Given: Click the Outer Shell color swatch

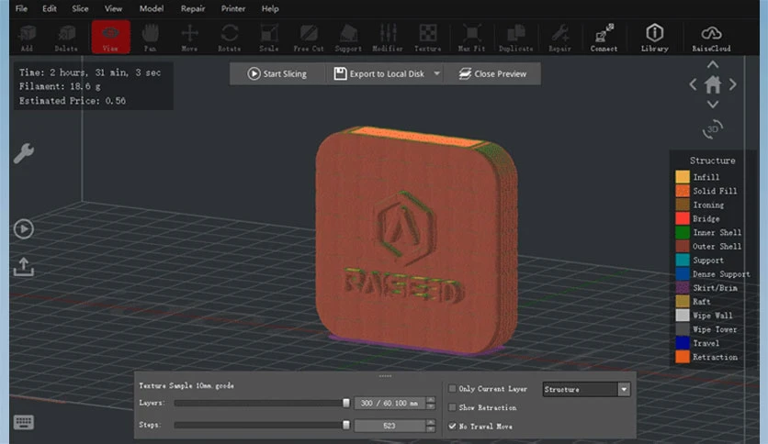Looking at the screenshot, I should pos(683,246).
